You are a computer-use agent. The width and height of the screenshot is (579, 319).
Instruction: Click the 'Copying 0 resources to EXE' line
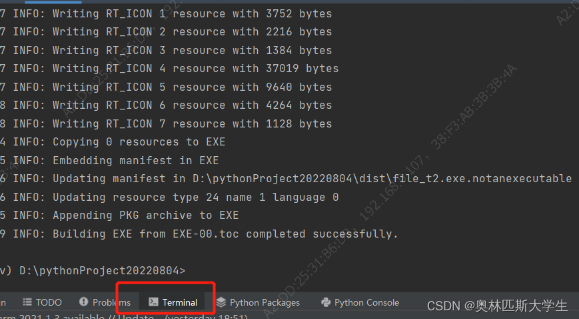click(113, 141)
